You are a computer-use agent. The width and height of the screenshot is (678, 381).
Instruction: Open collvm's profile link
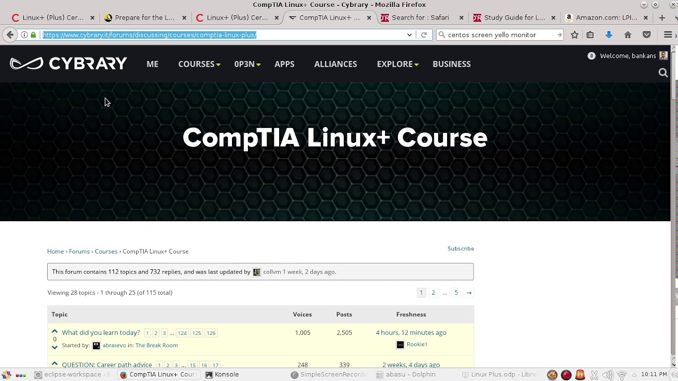272,272
